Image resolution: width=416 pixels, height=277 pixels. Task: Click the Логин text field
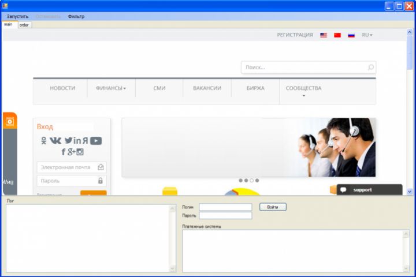225,207
